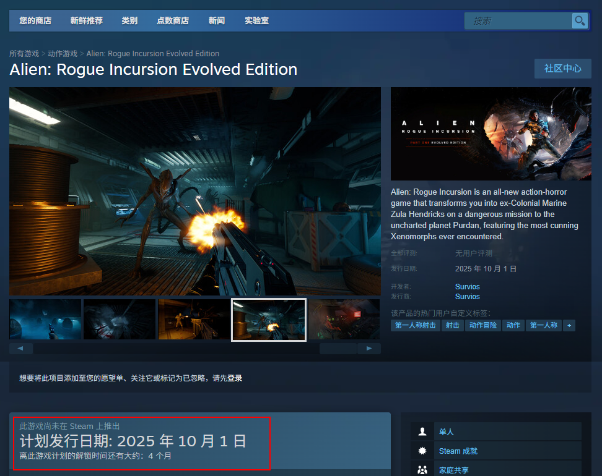
Task: Click the left arrow of screenshot strip
Action: pos(20,349)
